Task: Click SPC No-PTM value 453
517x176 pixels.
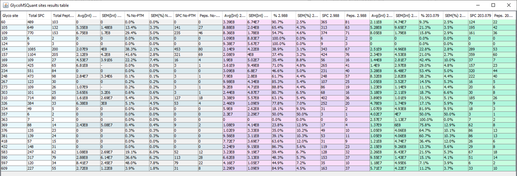Action: point(186,48)
